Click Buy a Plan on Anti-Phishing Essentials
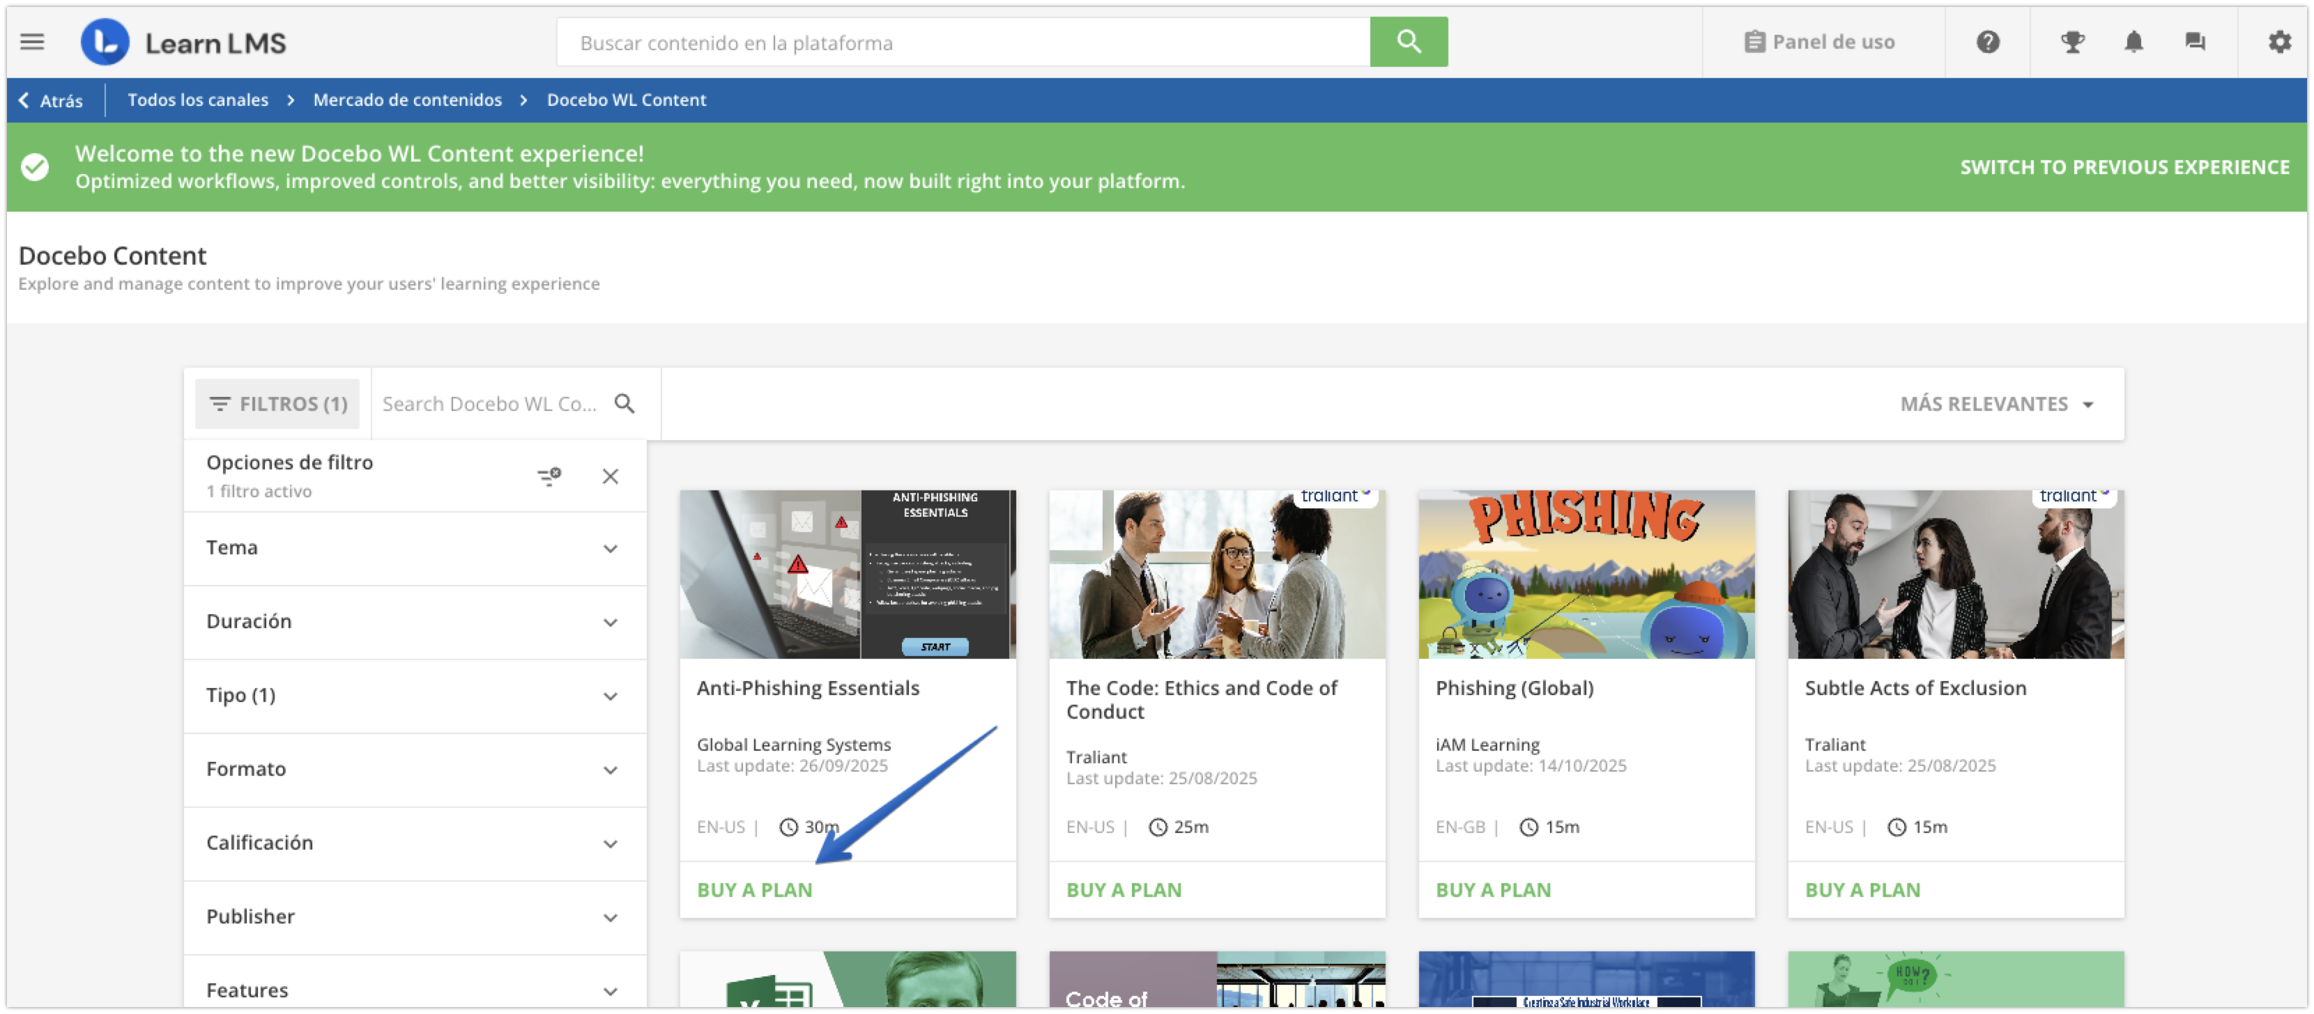Screen dimensions: 2314x1014 point(753,889)
